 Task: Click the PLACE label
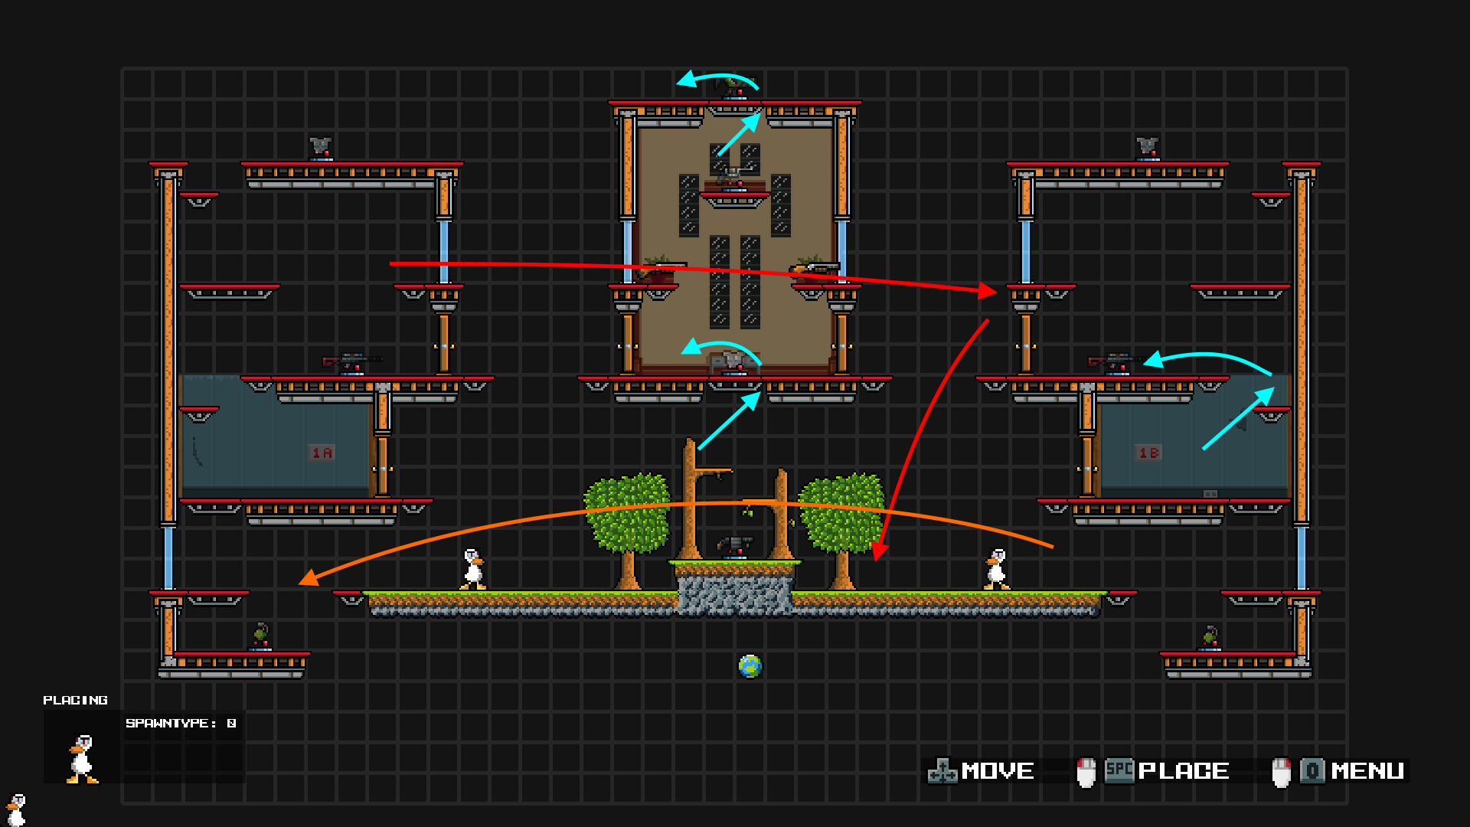1184,771
